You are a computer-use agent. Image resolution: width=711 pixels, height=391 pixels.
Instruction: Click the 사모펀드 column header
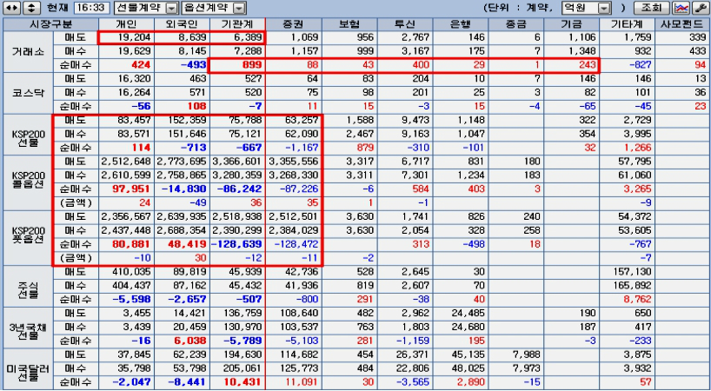click(682, 24)
